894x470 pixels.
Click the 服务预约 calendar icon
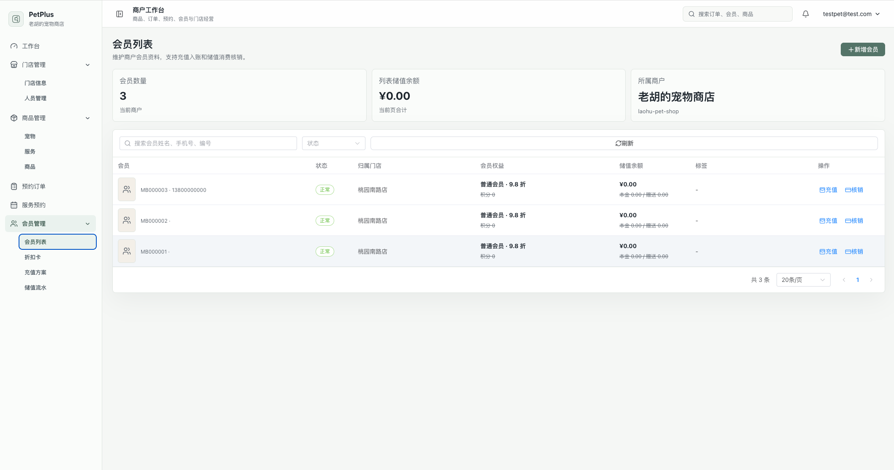pos(14,205)
